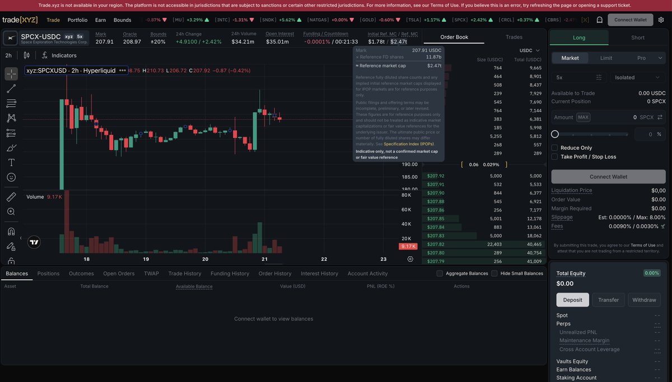This screenshot has height=382, width=672.
Task: Open the forecasting and measurement position tool
Action: click(11, 133)
